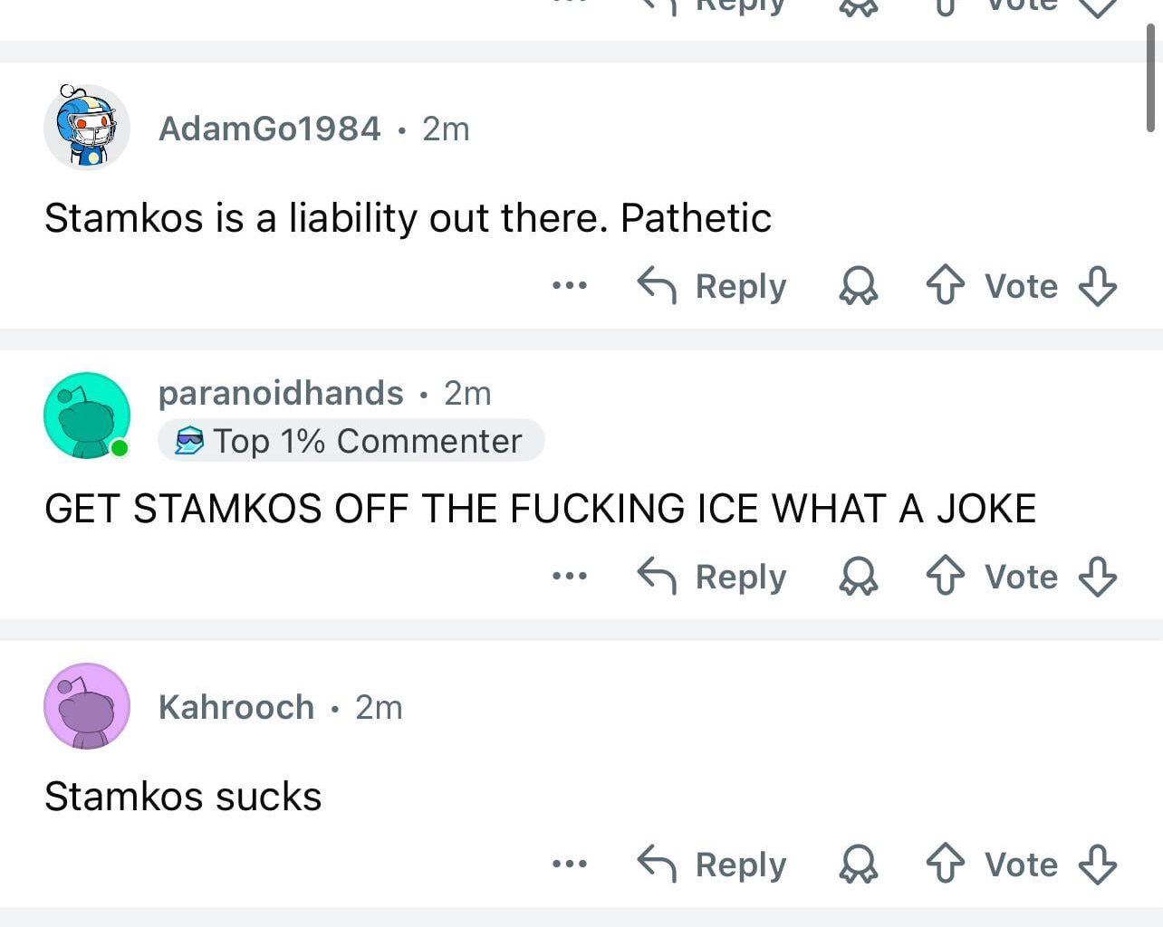Viewport: 1163px width, 927px height.
Task: Tap AdamGo1984's helmet avatar
Action: tap(87, 128)
